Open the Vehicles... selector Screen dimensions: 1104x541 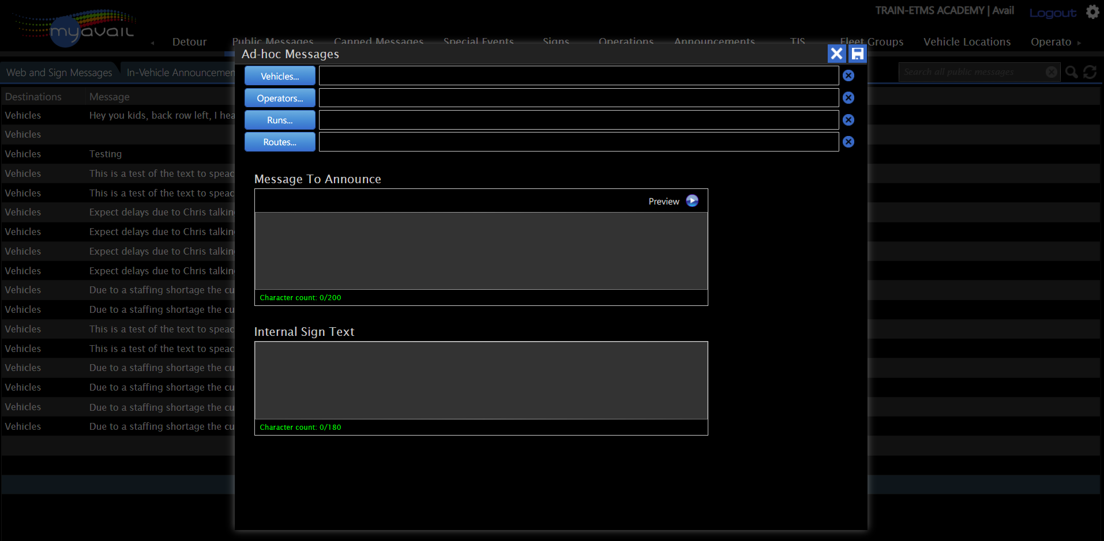(x=280, y=76)
